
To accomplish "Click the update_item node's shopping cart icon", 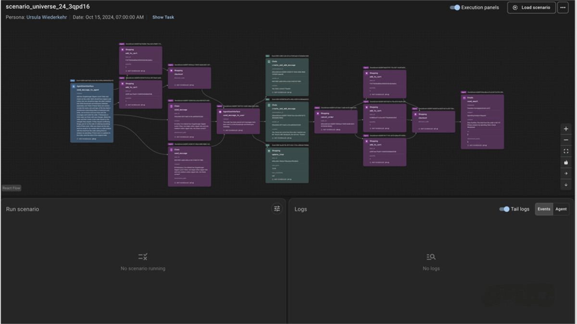I will 269,151.
